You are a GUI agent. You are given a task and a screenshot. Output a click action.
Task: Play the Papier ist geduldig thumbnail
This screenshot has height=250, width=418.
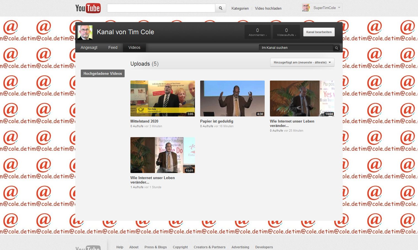coord(232,99)
